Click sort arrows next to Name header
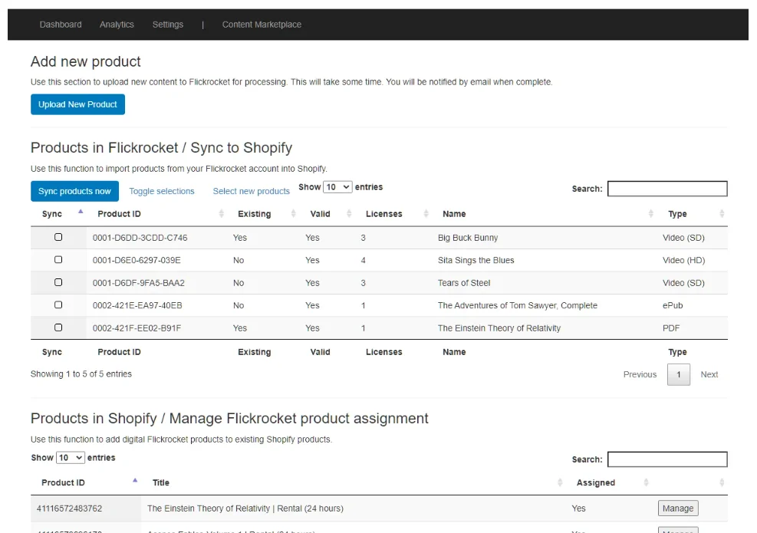The height and width of the screenshot is (533, 757). point(651,213)
